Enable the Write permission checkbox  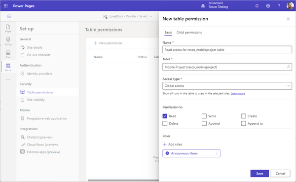click(204, 116)
